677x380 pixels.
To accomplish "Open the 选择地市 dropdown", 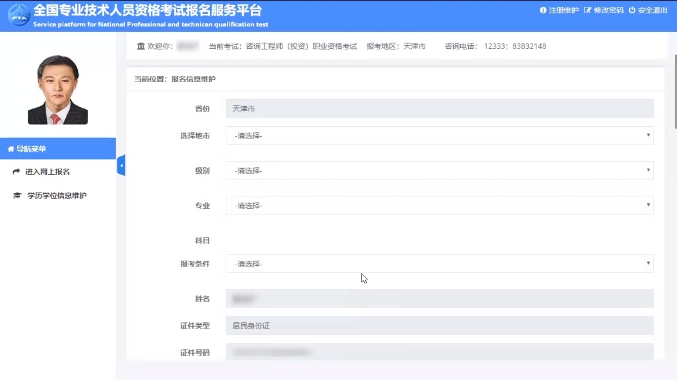I will [x=439, y=135].
